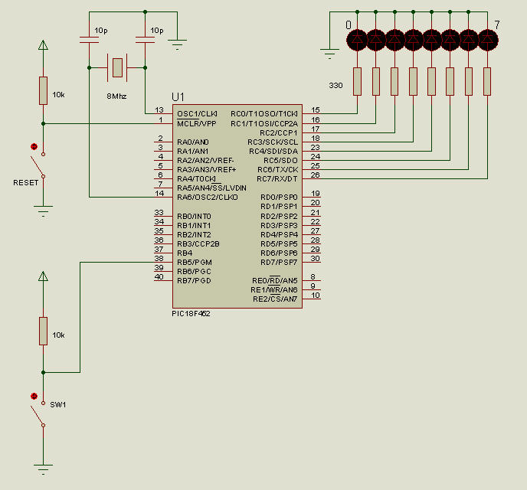Select the SW1 switch symbol
Viewport: 527px width, 490px height.
coord(38,414)
